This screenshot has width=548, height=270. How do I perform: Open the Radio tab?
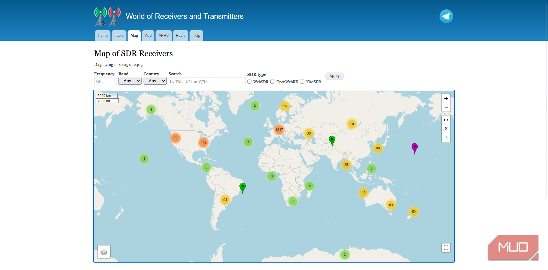181,35
